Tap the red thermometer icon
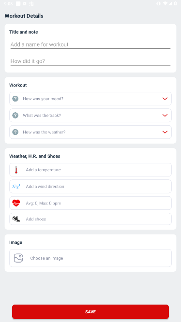This screenshot has height=322, width=181. [16, 170]
